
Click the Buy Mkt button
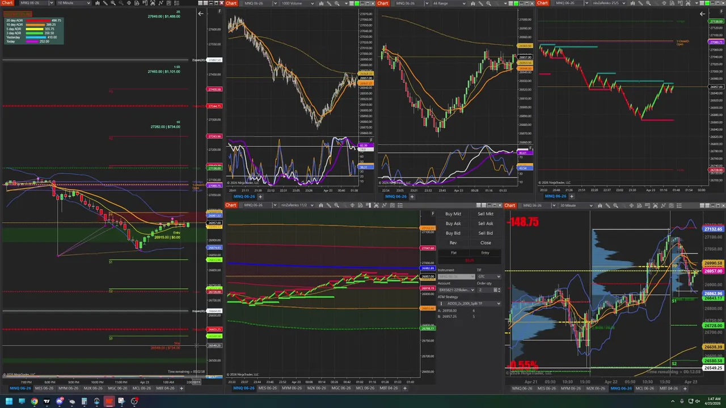453,214
